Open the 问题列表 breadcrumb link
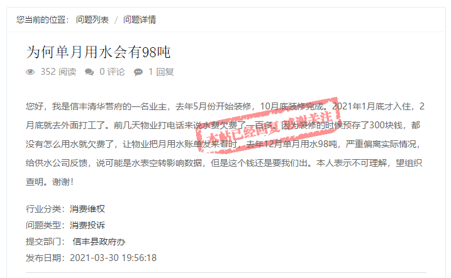The height and width of the screenshot is (278, 451). pos(92,20)
